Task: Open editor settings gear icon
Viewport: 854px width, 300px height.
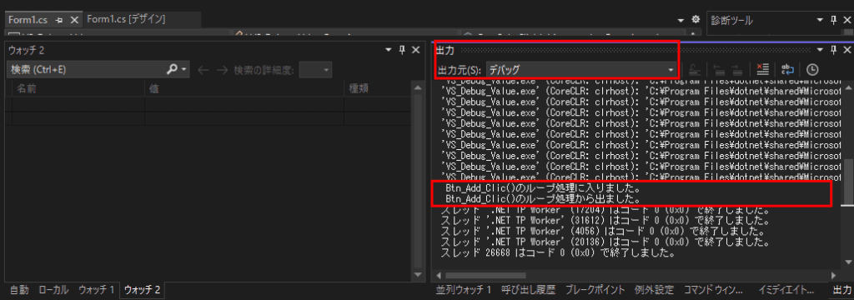Action: click(x=696, y=19)
